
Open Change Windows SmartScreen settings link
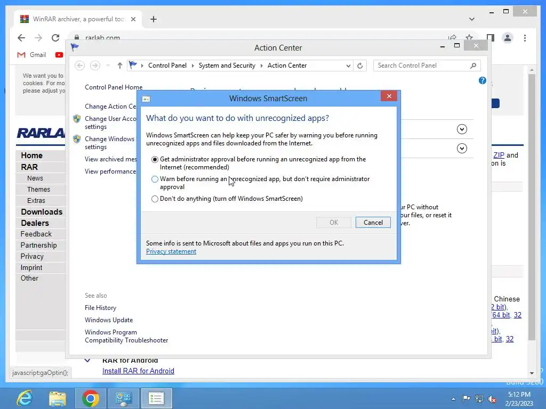[x=109, y=143]
